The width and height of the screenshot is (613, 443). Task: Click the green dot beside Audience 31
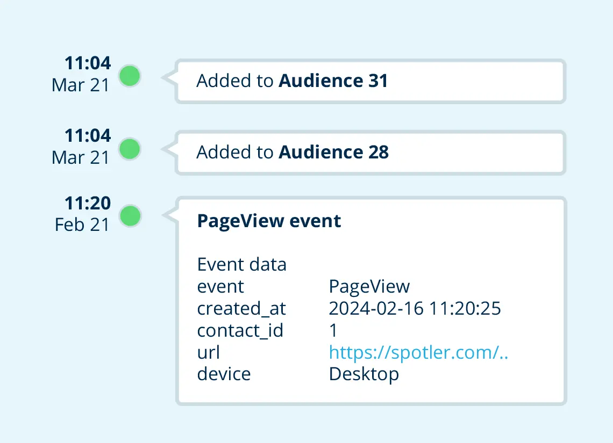[x=130, y=76]
